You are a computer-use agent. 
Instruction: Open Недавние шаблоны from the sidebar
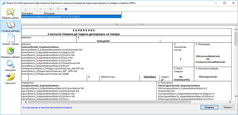click(10, 52)
